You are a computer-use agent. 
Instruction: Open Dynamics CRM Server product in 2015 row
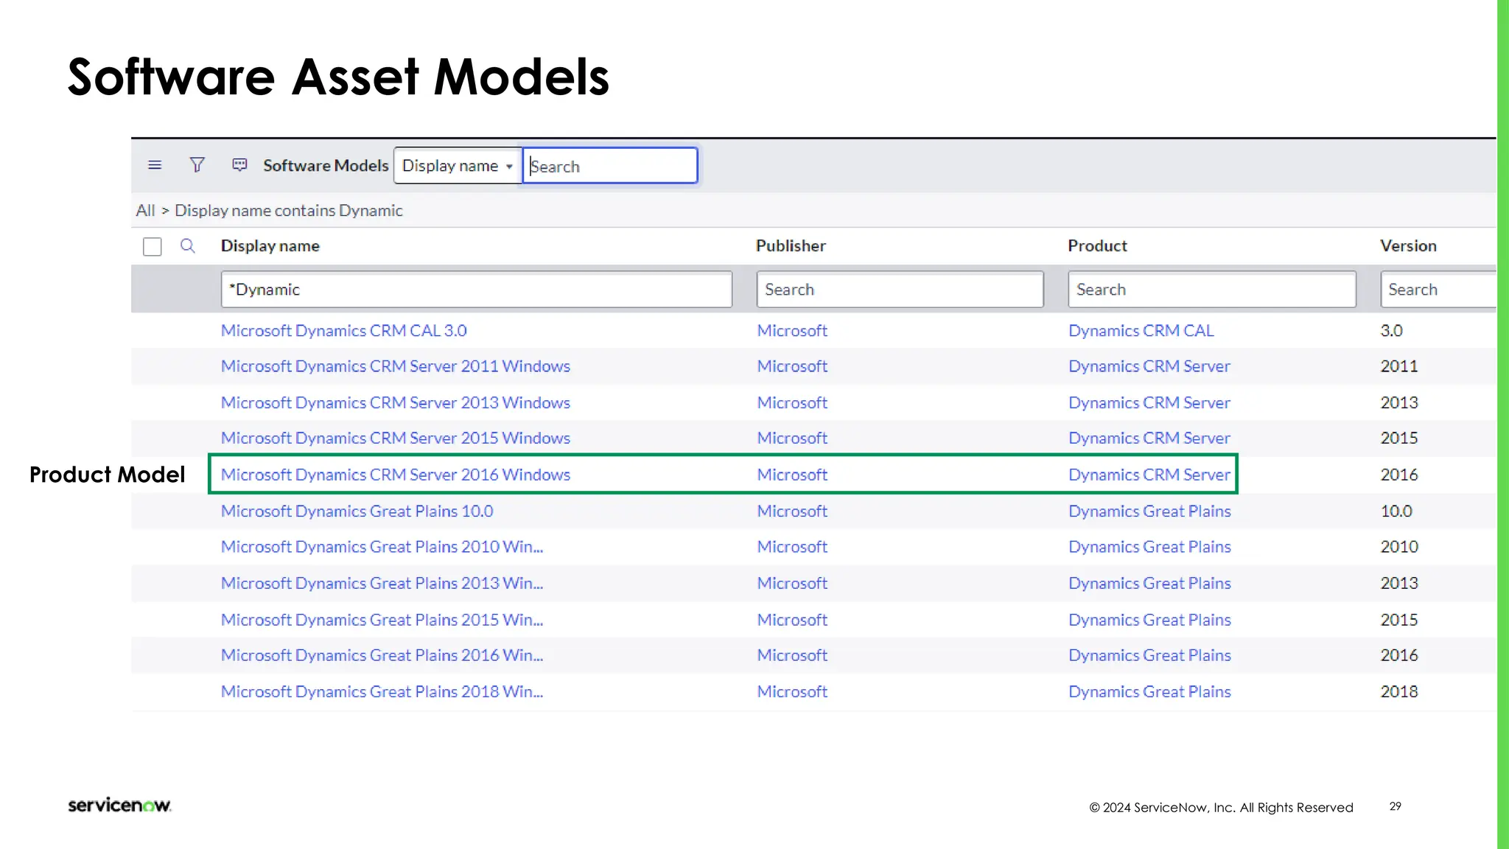click(1149, 439)
